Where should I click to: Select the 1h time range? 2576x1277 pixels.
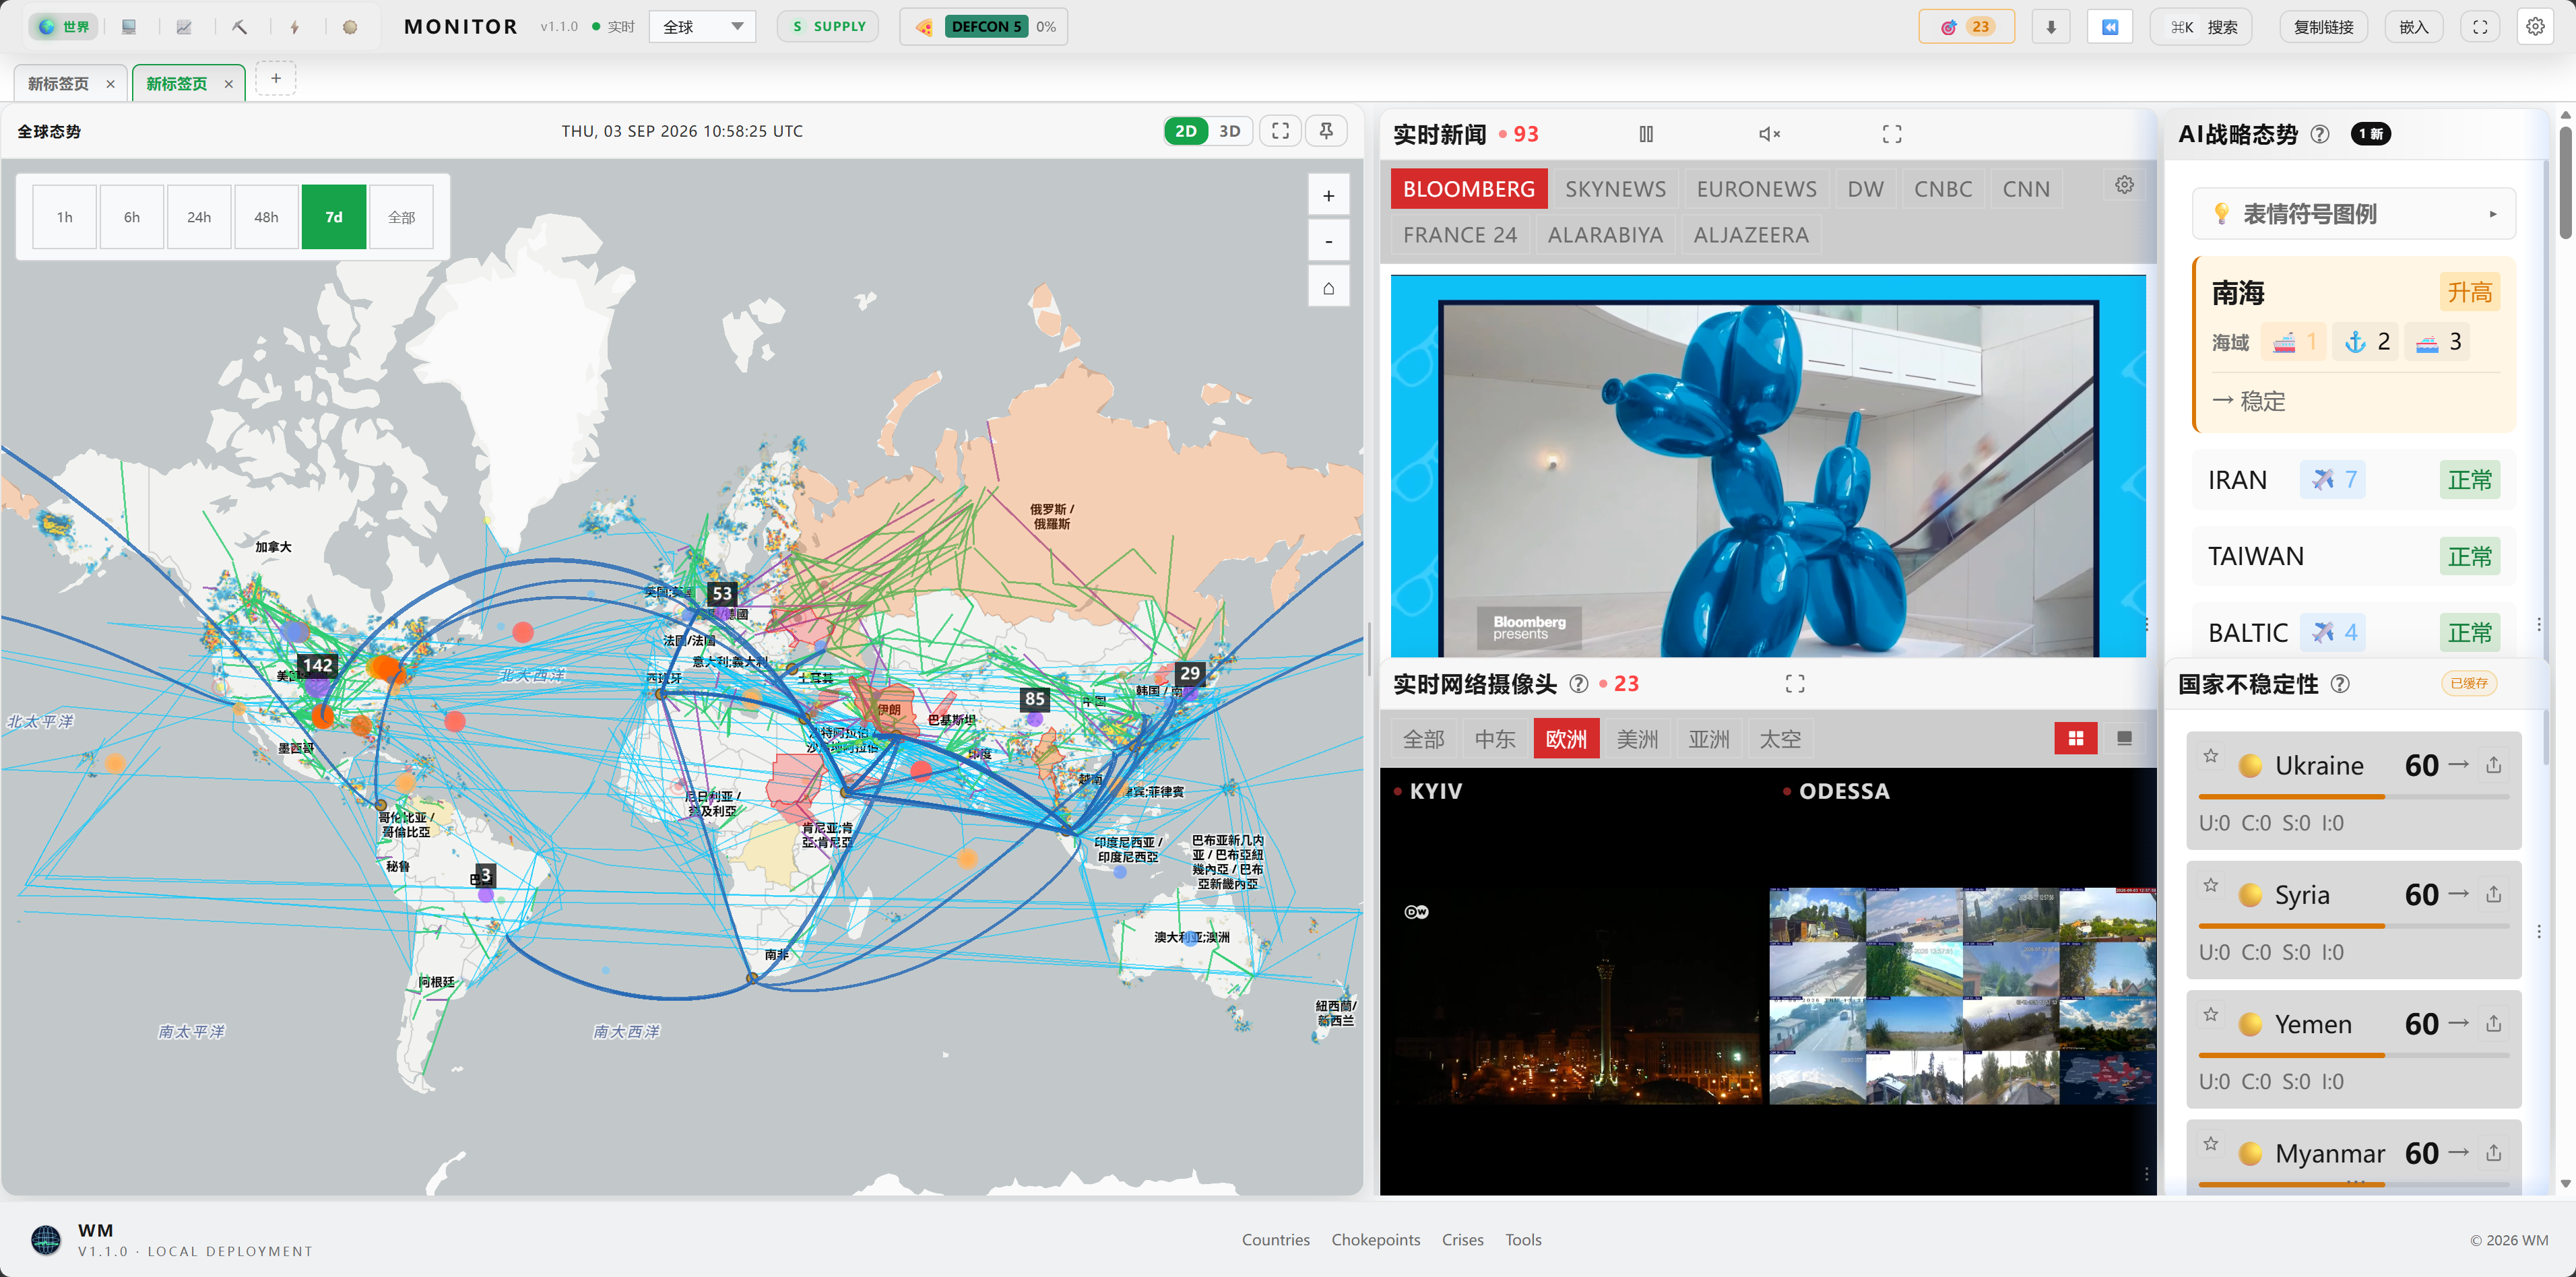click(65, 217)
